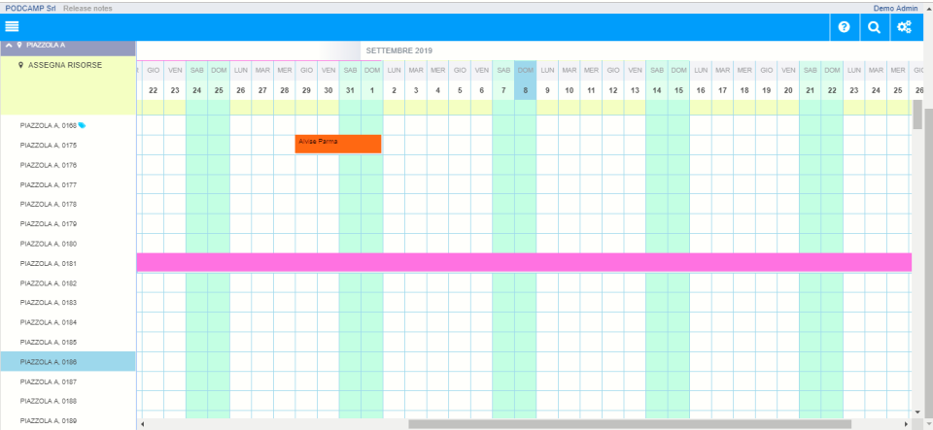
Task: Click the tag icon next to PIAZZOLA A, 0168
Action: 82,125
